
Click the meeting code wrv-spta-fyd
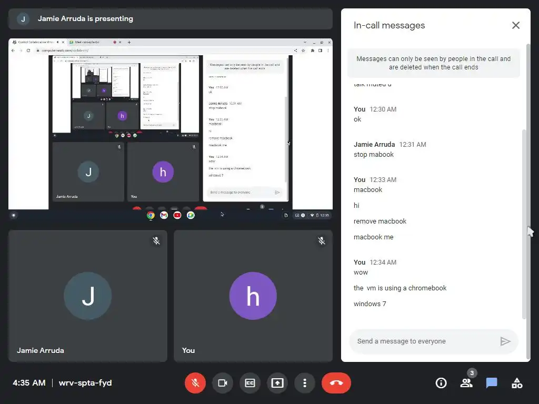[85, 383]
